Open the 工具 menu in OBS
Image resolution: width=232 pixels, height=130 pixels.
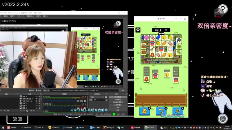pos(38,16)
